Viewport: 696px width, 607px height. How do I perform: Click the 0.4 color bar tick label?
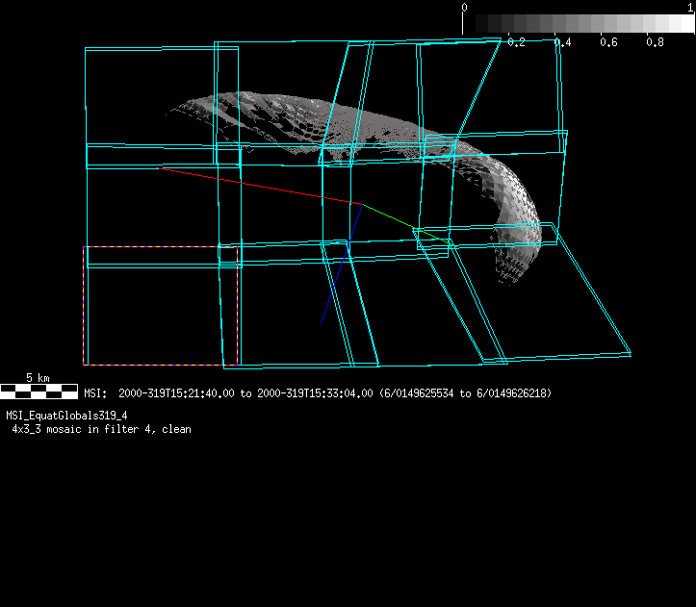[x=562, y=43]
